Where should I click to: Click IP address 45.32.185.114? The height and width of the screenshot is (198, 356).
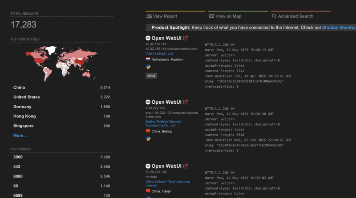[156, 44]
